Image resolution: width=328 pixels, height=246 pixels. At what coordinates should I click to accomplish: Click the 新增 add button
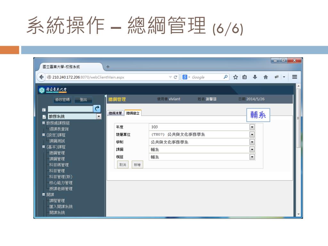[137, 165]
